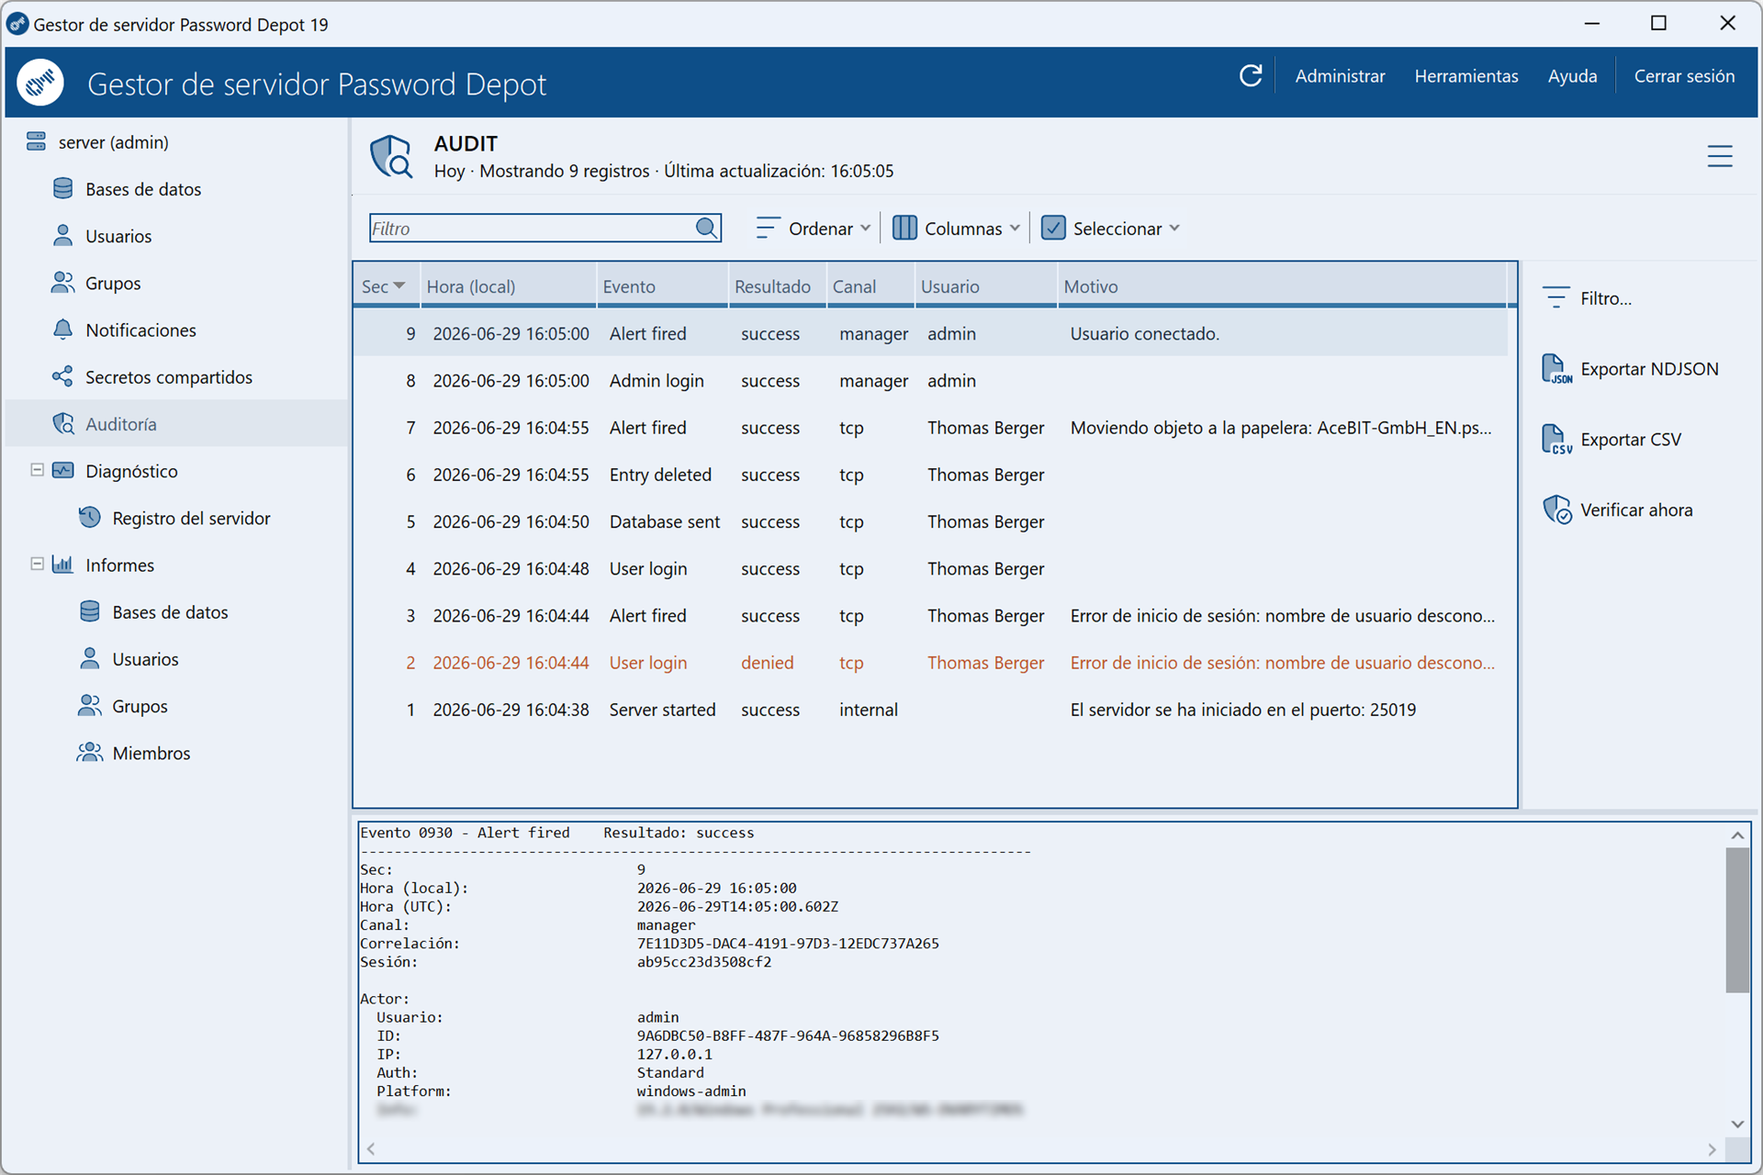The image size is (1763, 1175).
Task: Select the Database sent event row
Action: point(930,521)
